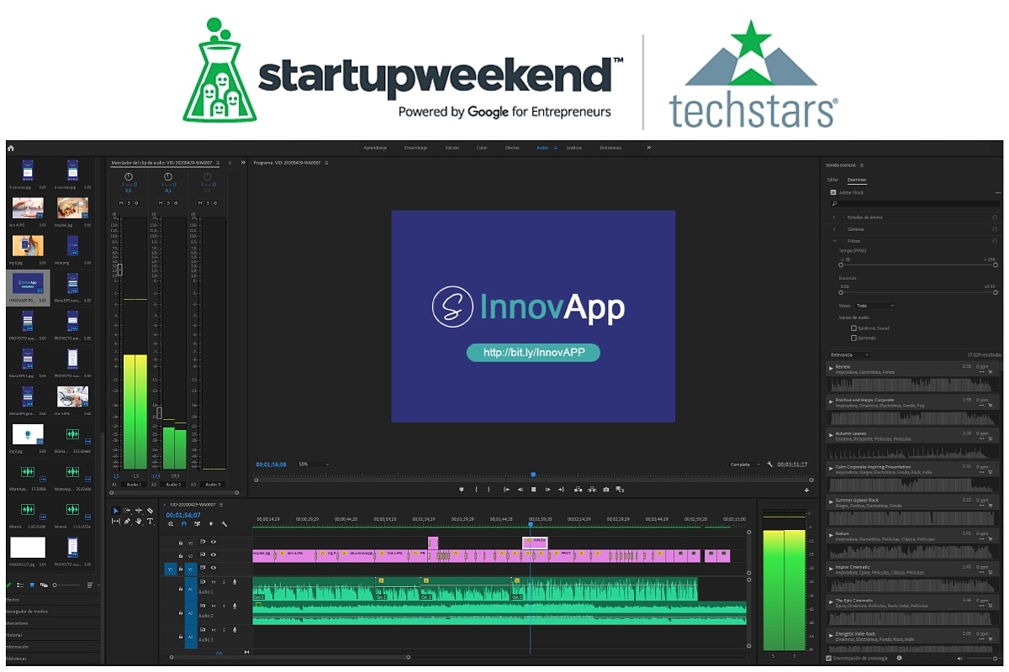
Task: Open timeline display settings wrench
Action: pos(225,524)
